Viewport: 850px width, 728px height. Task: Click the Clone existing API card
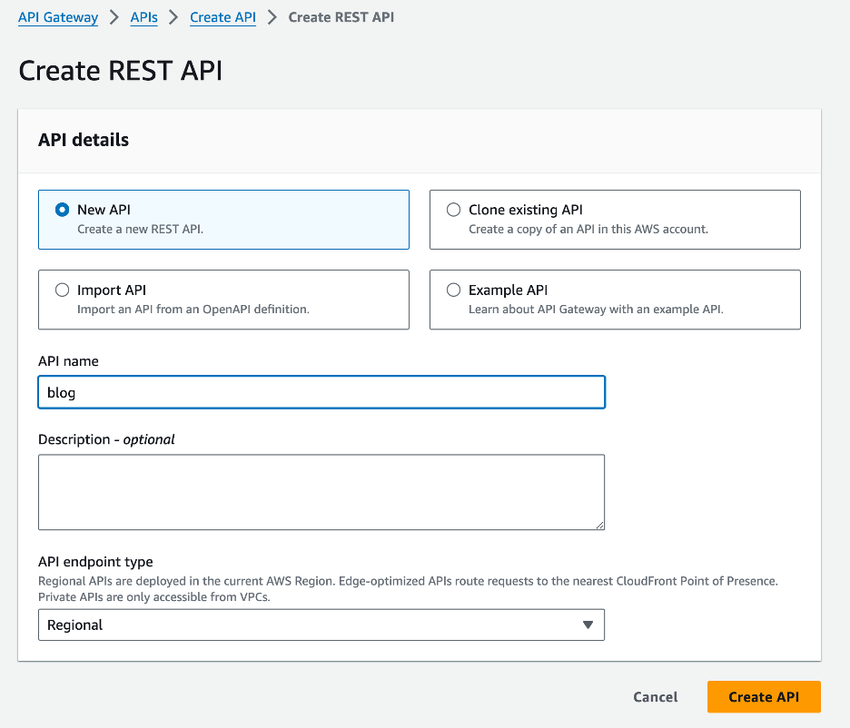615,219
